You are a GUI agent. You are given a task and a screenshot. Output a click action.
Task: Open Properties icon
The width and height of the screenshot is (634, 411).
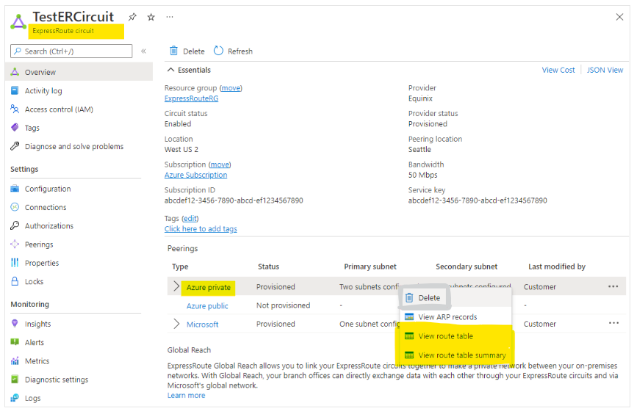pos(15,263)
